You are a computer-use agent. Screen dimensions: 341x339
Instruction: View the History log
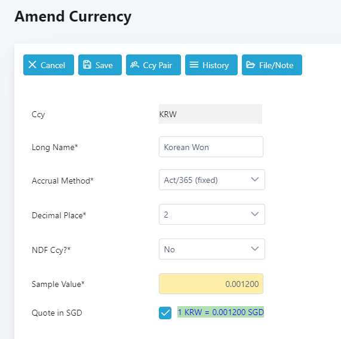(x=211, y=65)
